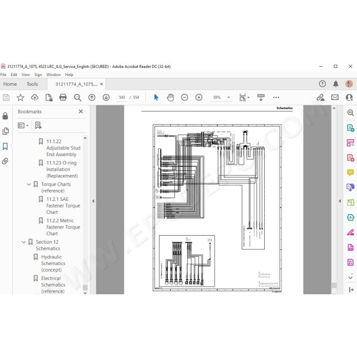Open the find text magnifier
The width and height of the screenshot is (357, 357).
tap(78, 97)
